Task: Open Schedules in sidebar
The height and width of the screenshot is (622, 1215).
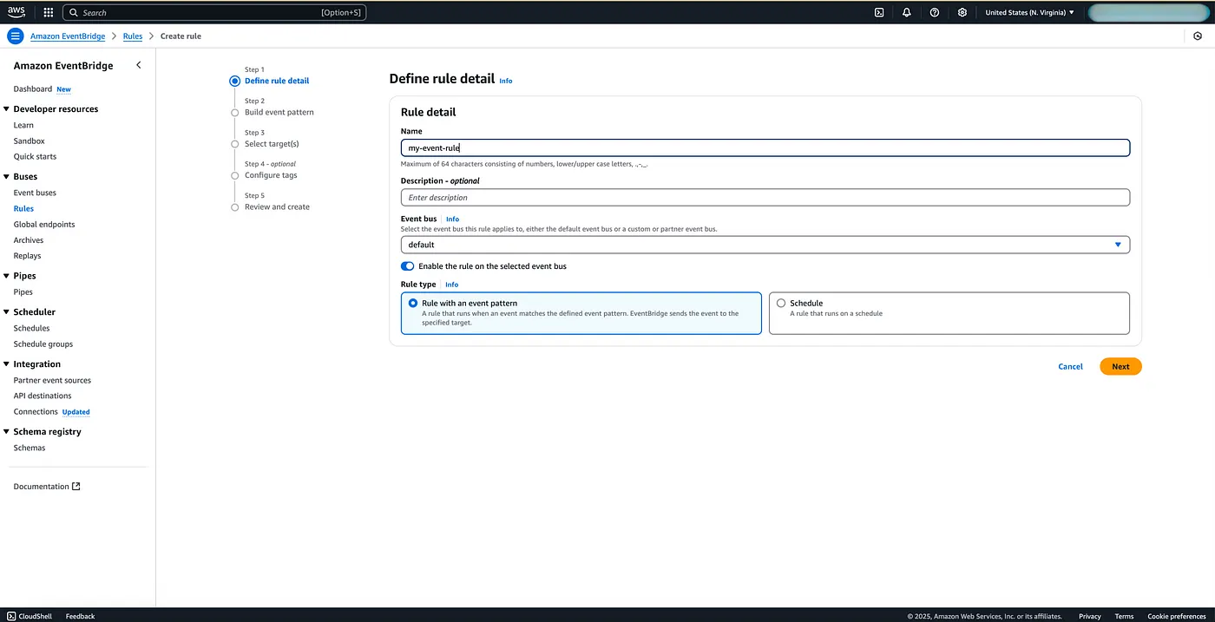Action: tap(31, 328)
